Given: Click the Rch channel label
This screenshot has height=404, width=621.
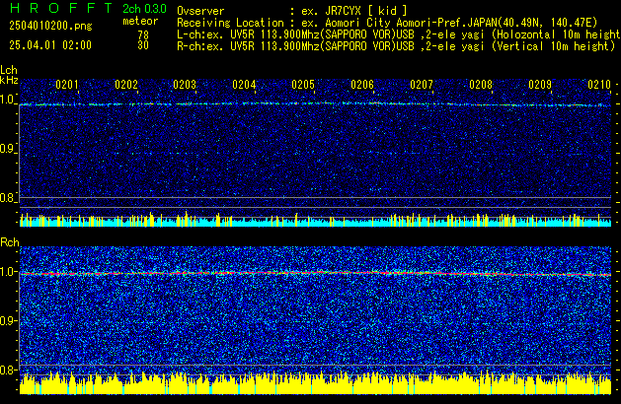Looking at the screenshot, I should 10,242.
